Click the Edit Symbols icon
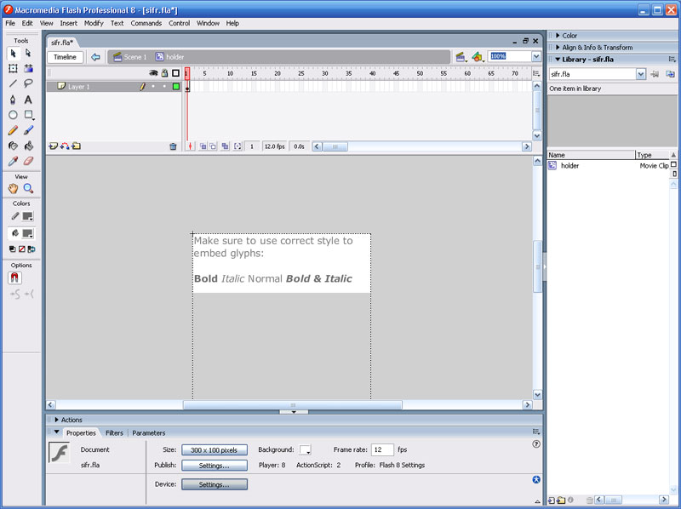681x509 pixels. (x=478, y=57)
